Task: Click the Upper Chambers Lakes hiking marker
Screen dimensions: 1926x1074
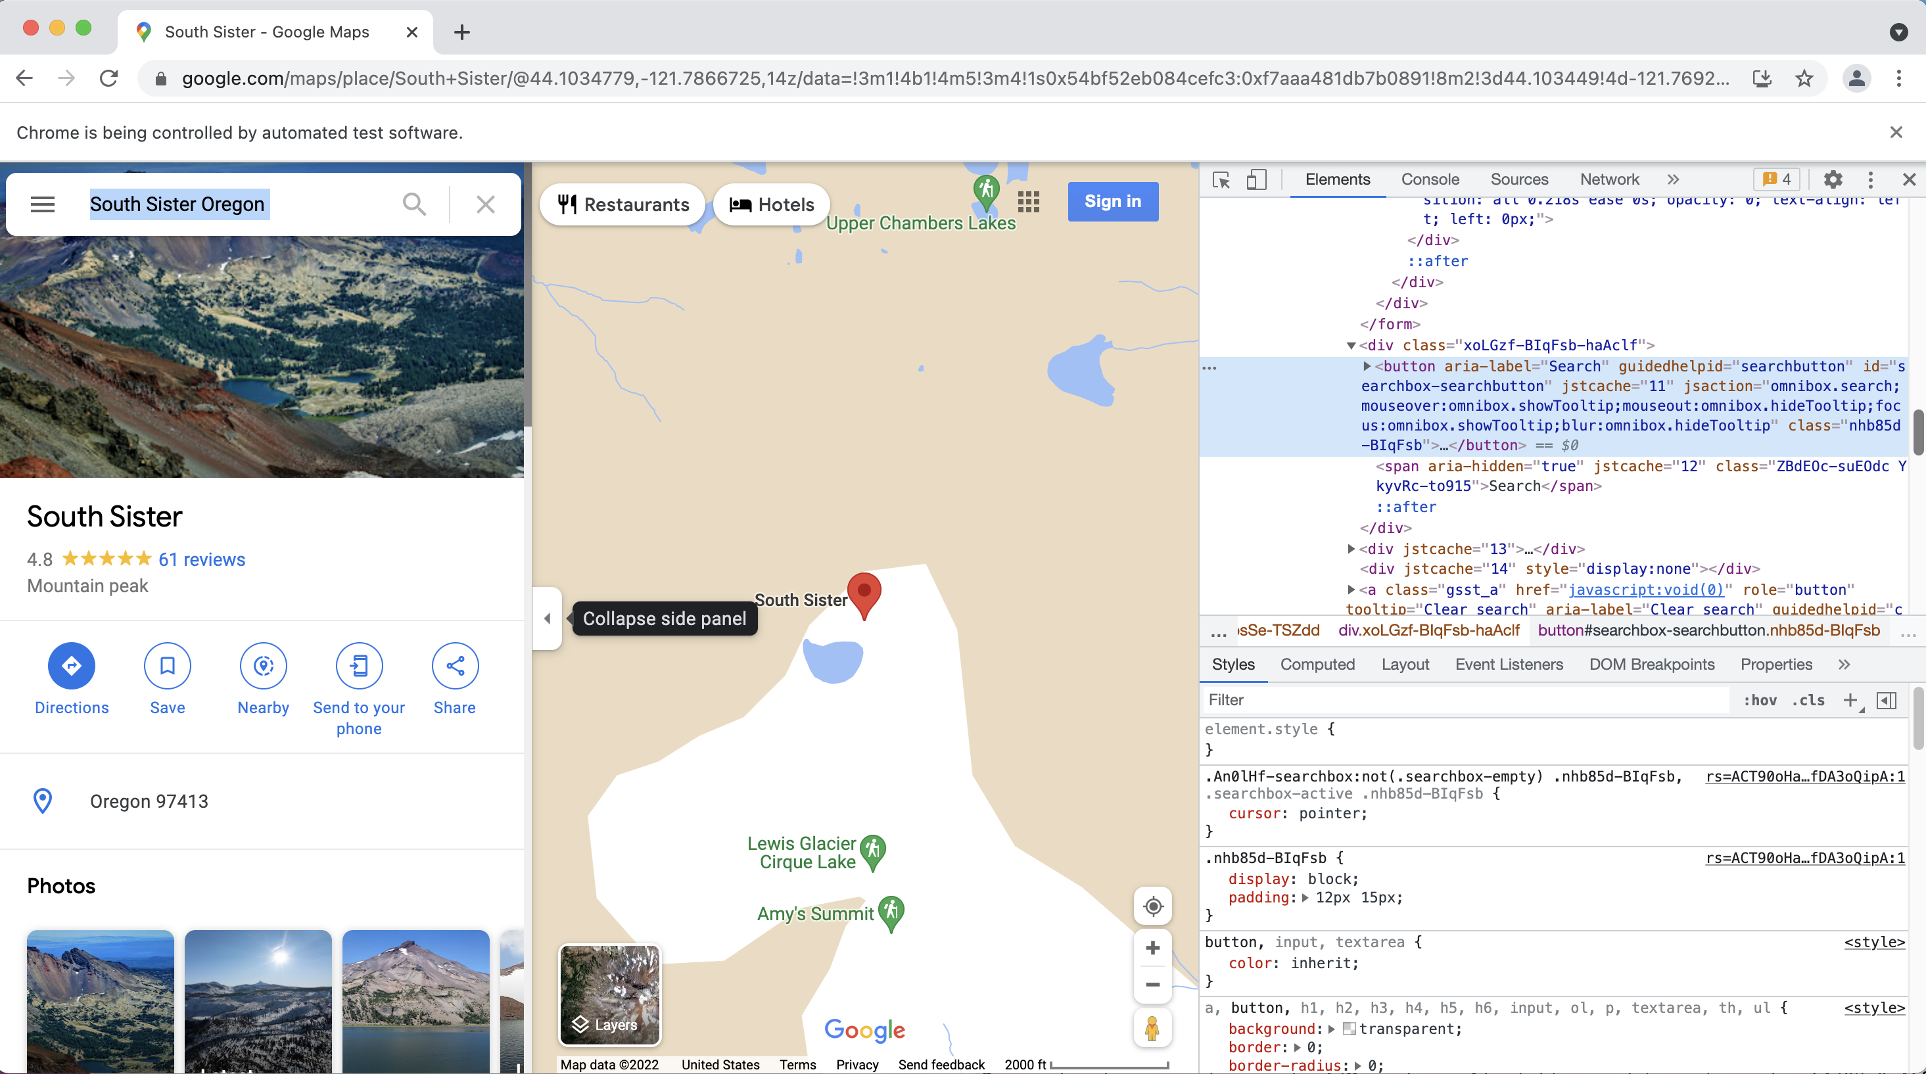Action: pyautogui.click(x=986, y=194)
